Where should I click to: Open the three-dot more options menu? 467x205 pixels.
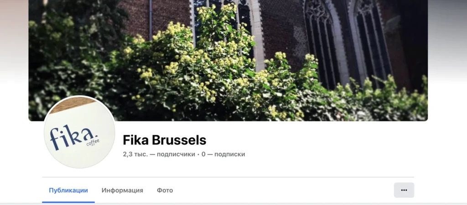pyautogui.click(x=404, y=190)
